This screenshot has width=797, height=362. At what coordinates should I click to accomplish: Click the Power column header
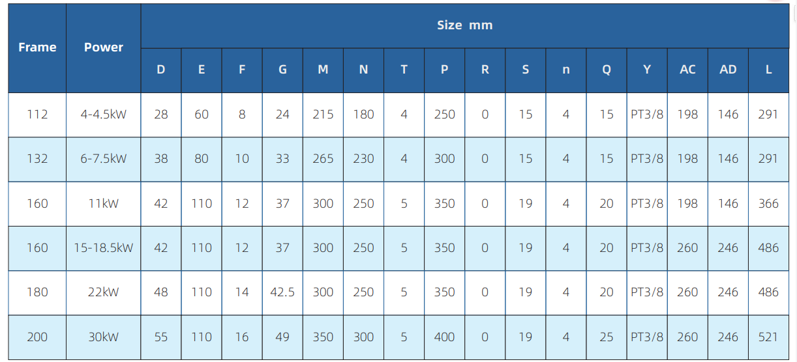[x=104, y=48]
